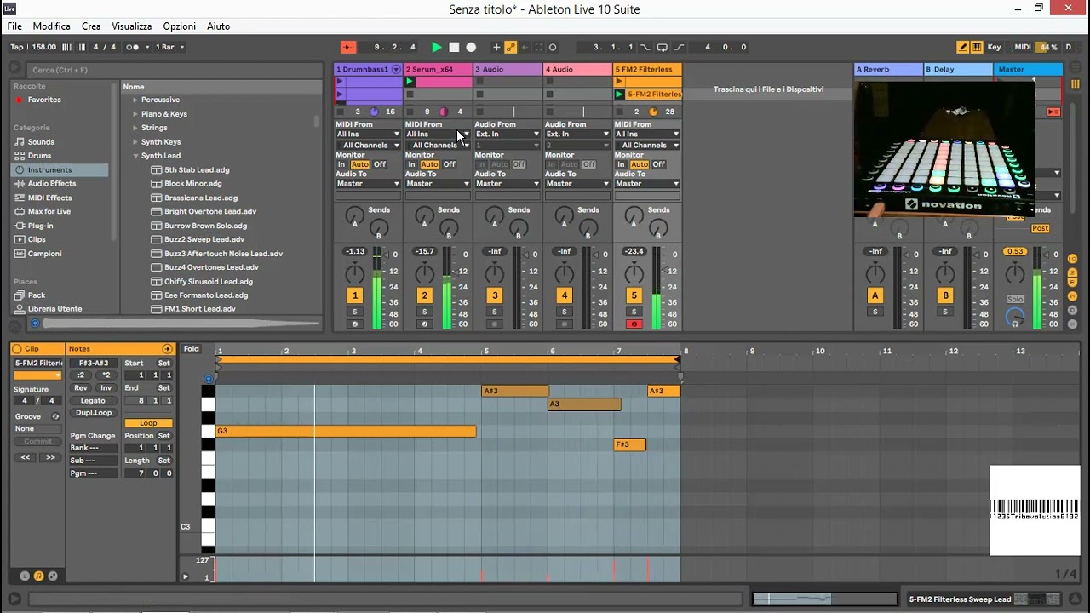Select MIDI Effects category in browser
This screenshot has height=613, width=1090.
click(49, 198)
